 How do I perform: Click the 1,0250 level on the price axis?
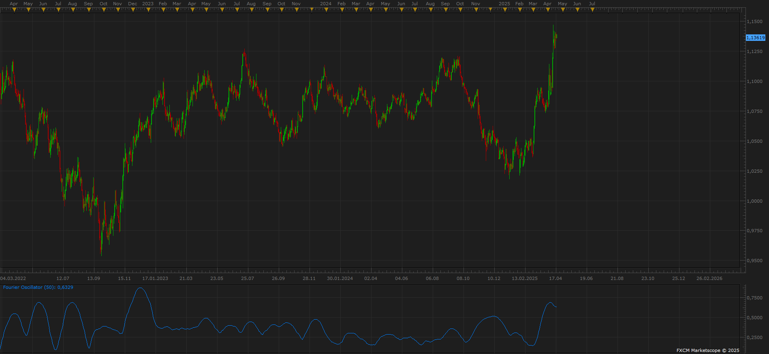coord(754,171)
